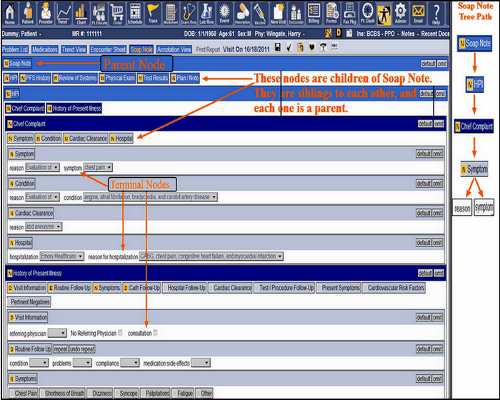
Task: Open the 'abd aneurysm' reason dropdown
Action: pyautogui.click(x=44, y=227)
